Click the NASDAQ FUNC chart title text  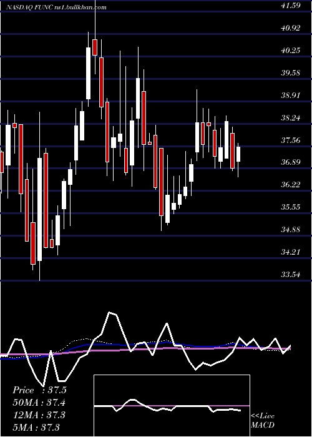pyautogui.click(x=57, y=7)
